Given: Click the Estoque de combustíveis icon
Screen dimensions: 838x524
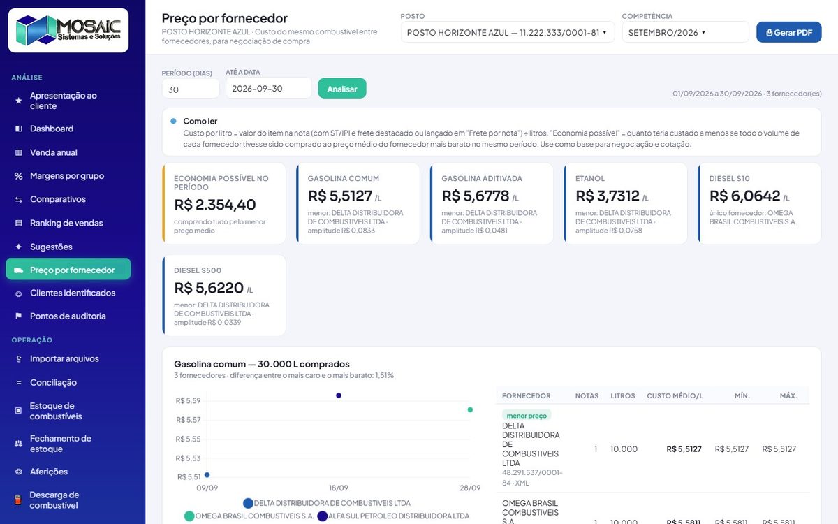Looking at the screenshot, I should coord(19,411).
